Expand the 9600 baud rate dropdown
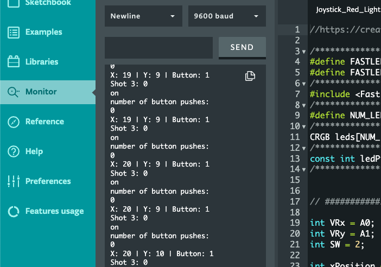Screen dimensions: 381x267 [226, 16]
